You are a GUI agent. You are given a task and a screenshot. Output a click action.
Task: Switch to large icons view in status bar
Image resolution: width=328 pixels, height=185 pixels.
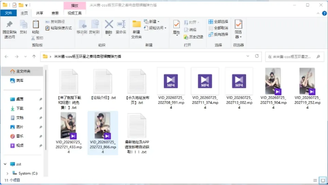pos(322,180)
